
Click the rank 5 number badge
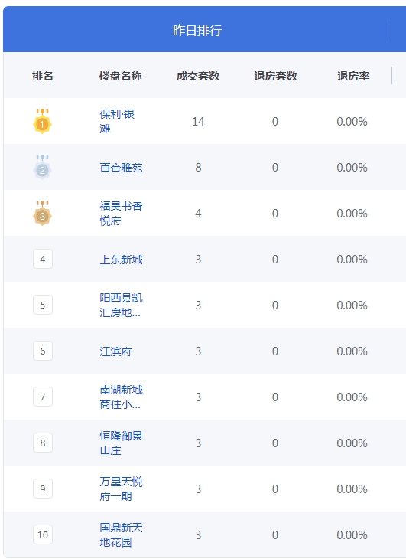tap(43, 305)
